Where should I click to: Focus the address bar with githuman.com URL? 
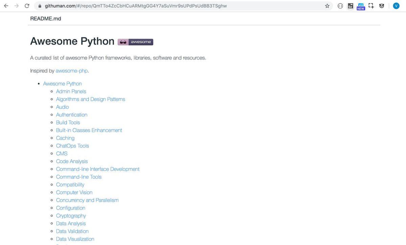pos(183,6)
